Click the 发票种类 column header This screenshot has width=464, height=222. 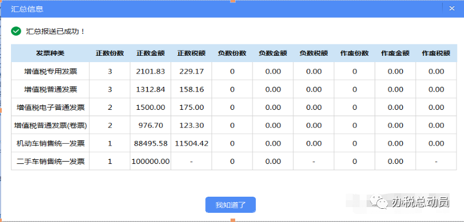click(50, 53)
